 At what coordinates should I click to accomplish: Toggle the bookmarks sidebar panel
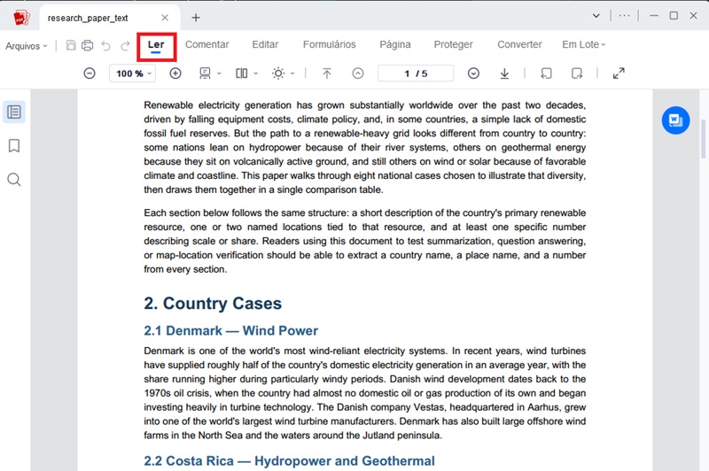pos(14,146)
